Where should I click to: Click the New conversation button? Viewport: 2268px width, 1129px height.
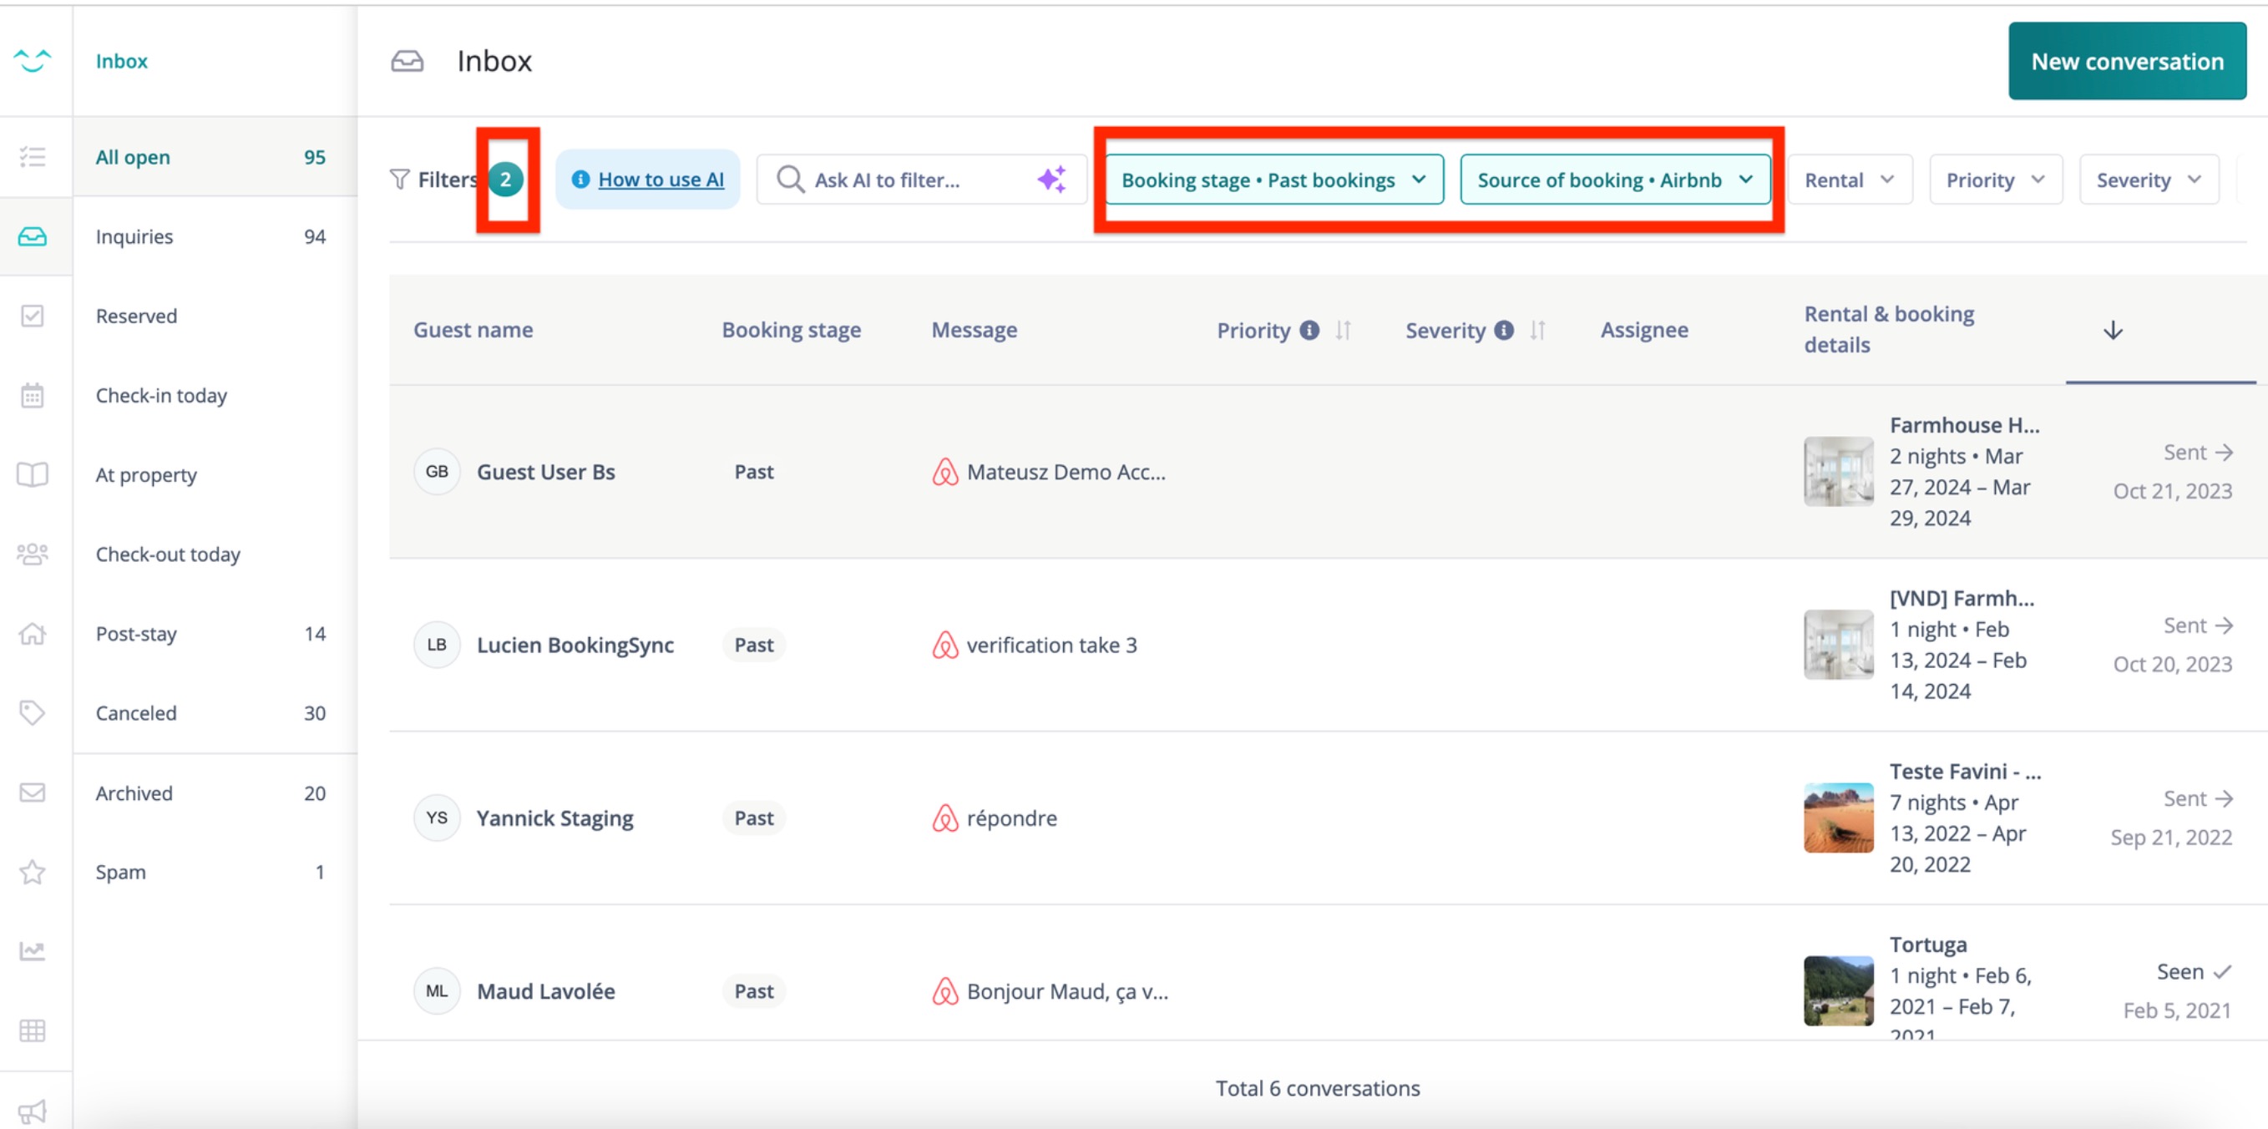(x=2126, y=62)
